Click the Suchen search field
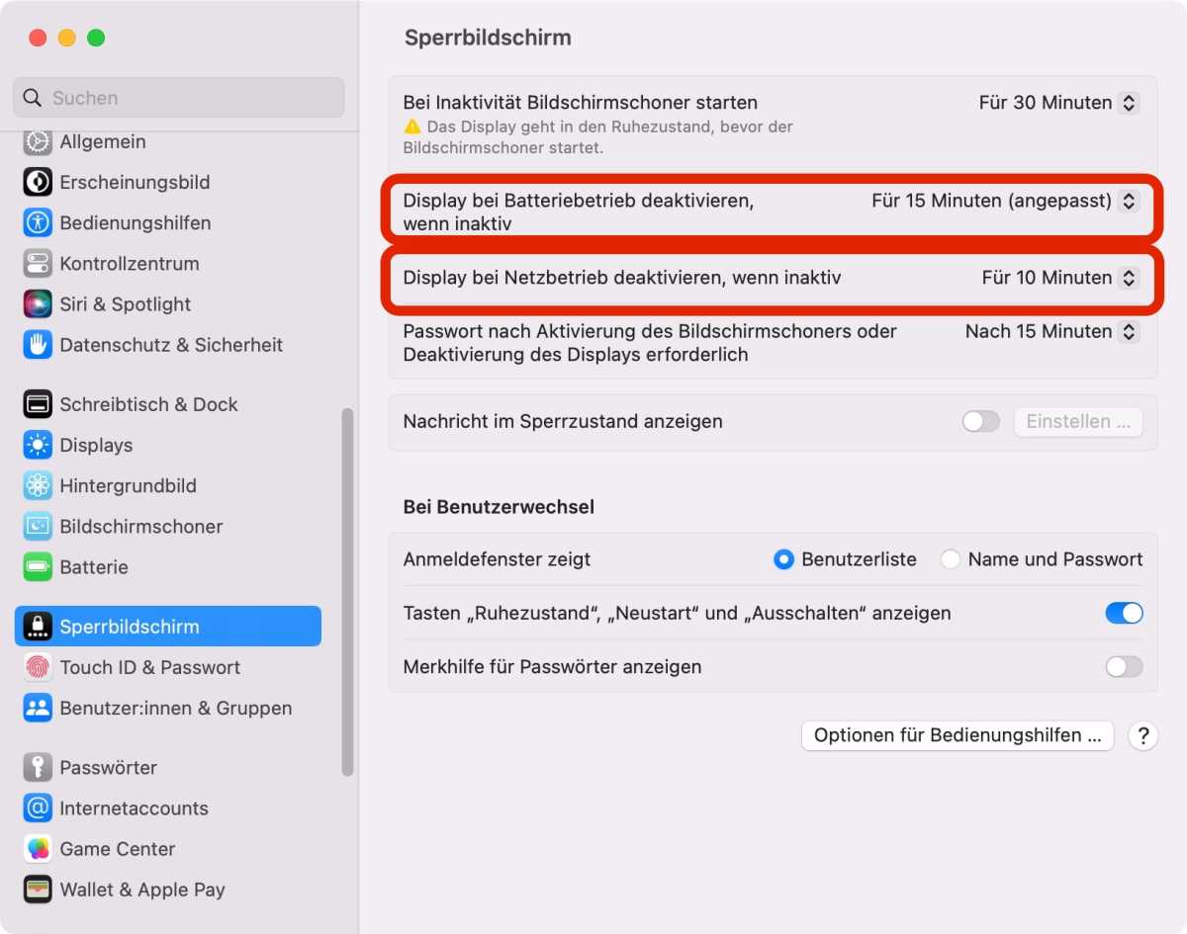 178,98
